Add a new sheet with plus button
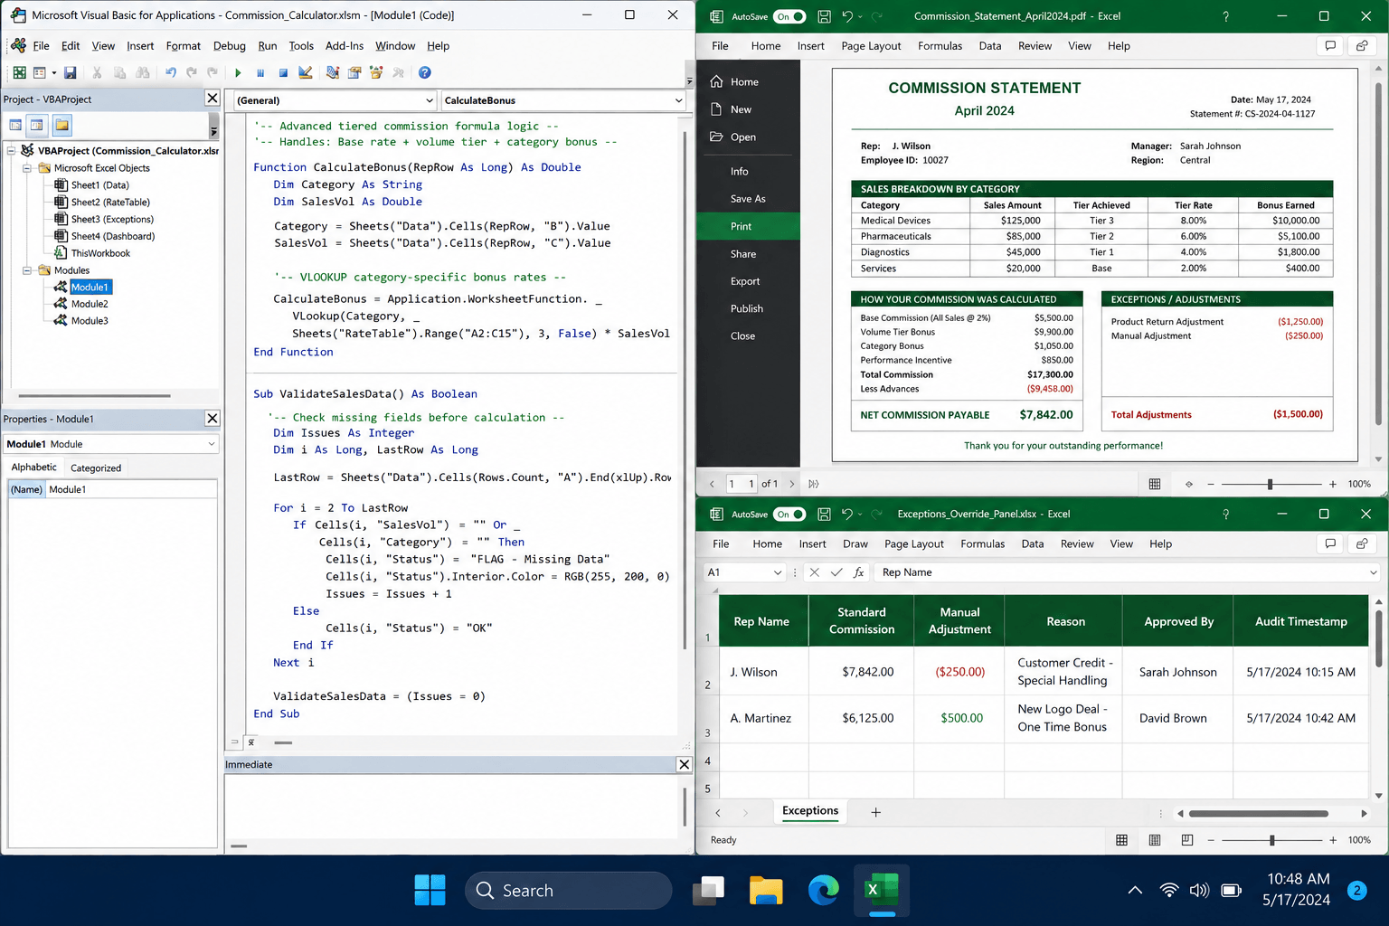 875,812
